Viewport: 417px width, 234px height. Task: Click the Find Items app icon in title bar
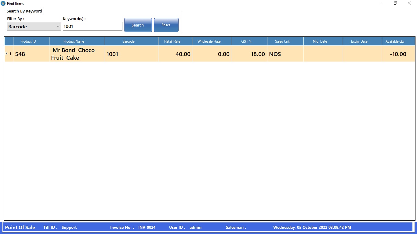tap(3, 3)
